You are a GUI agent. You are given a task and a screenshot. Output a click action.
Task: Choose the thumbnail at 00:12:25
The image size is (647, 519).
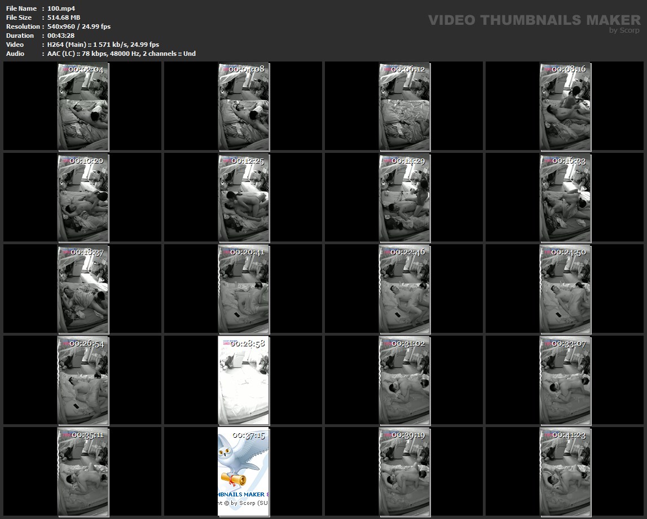click(x=244, y=198)
